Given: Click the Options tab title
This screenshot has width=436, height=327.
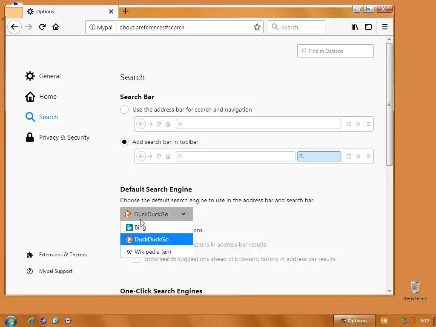Looking at the screenshot, I should [x=45, y=11].
